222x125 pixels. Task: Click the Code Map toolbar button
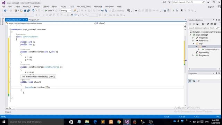(x=118, y=11)
